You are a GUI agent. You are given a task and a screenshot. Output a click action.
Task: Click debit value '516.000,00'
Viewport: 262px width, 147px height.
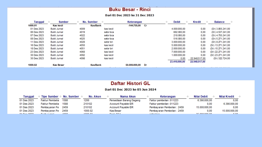coord(179,39)
